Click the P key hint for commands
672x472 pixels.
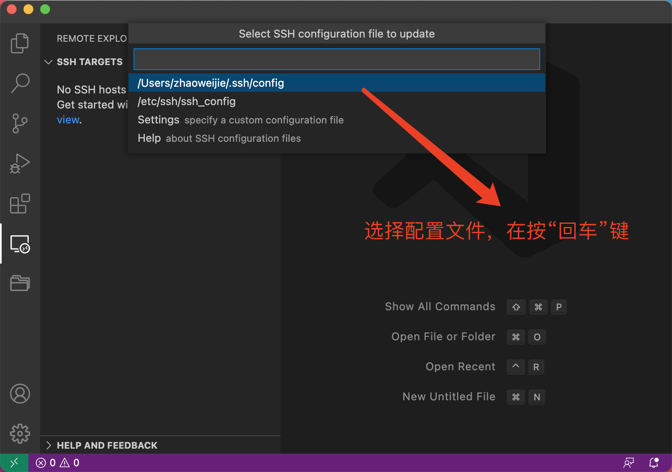point(558,307)
